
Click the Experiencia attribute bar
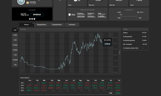81,14
